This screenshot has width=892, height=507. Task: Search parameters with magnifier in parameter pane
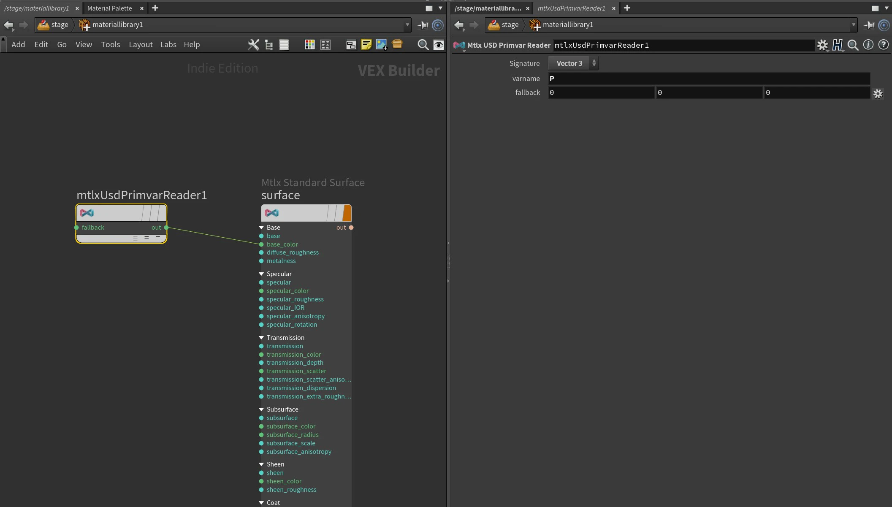(x=853, y=45)
